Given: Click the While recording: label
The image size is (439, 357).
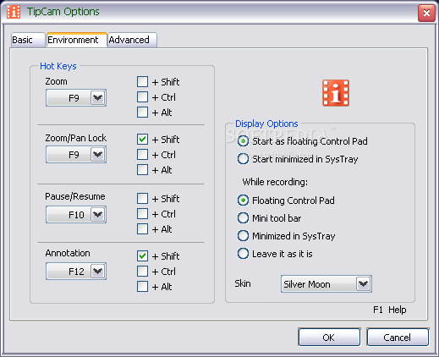Looking at the screenshot, I should click(275, 182).
